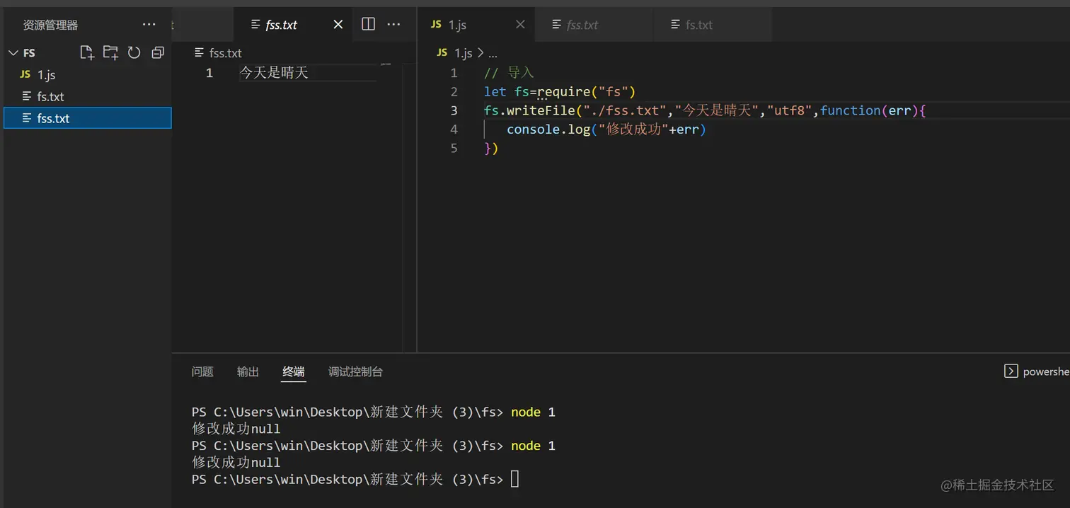Collapse all folders in Explorer
This screenshot has height=508, width=1070.
pyautogui.click(x=157, y=52)
